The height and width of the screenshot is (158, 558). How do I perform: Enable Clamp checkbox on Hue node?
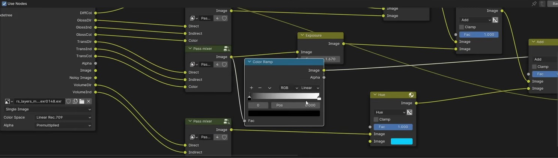coord(376,119)
